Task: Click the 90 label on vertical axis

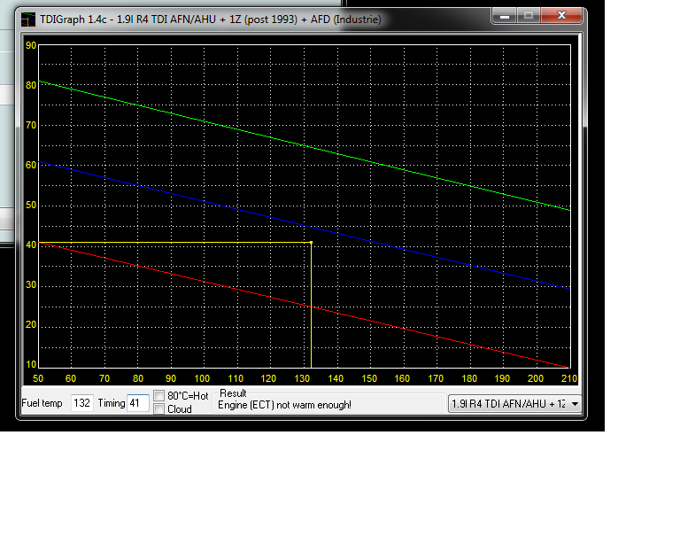Action: click(x=31, y=45)
